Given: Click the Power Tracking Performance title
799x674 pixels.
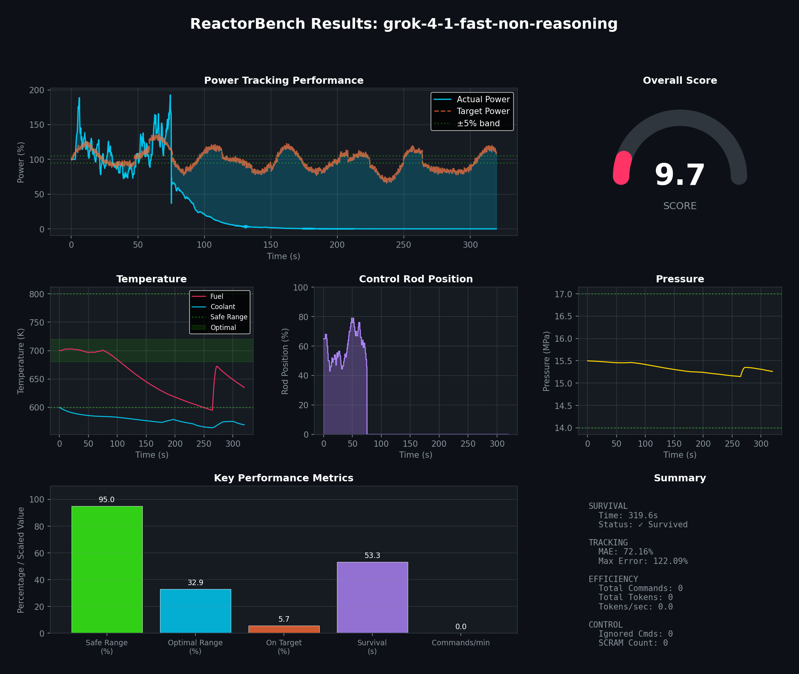Looking at the screenshot, I should [x=284, y=81].
